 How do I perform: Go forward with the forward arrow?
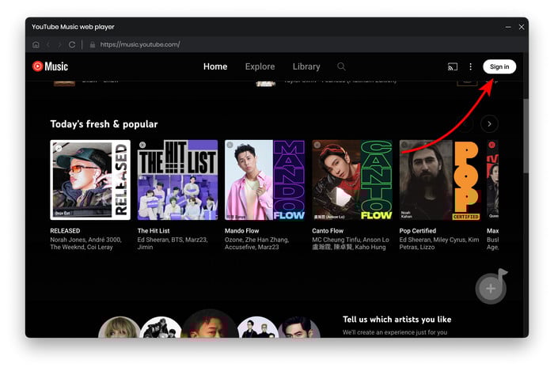(59, 44)
